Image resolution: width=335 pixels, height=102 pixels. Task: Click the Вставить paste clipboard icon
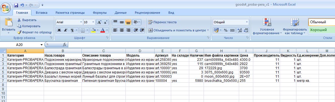click(x=8, y=22)
